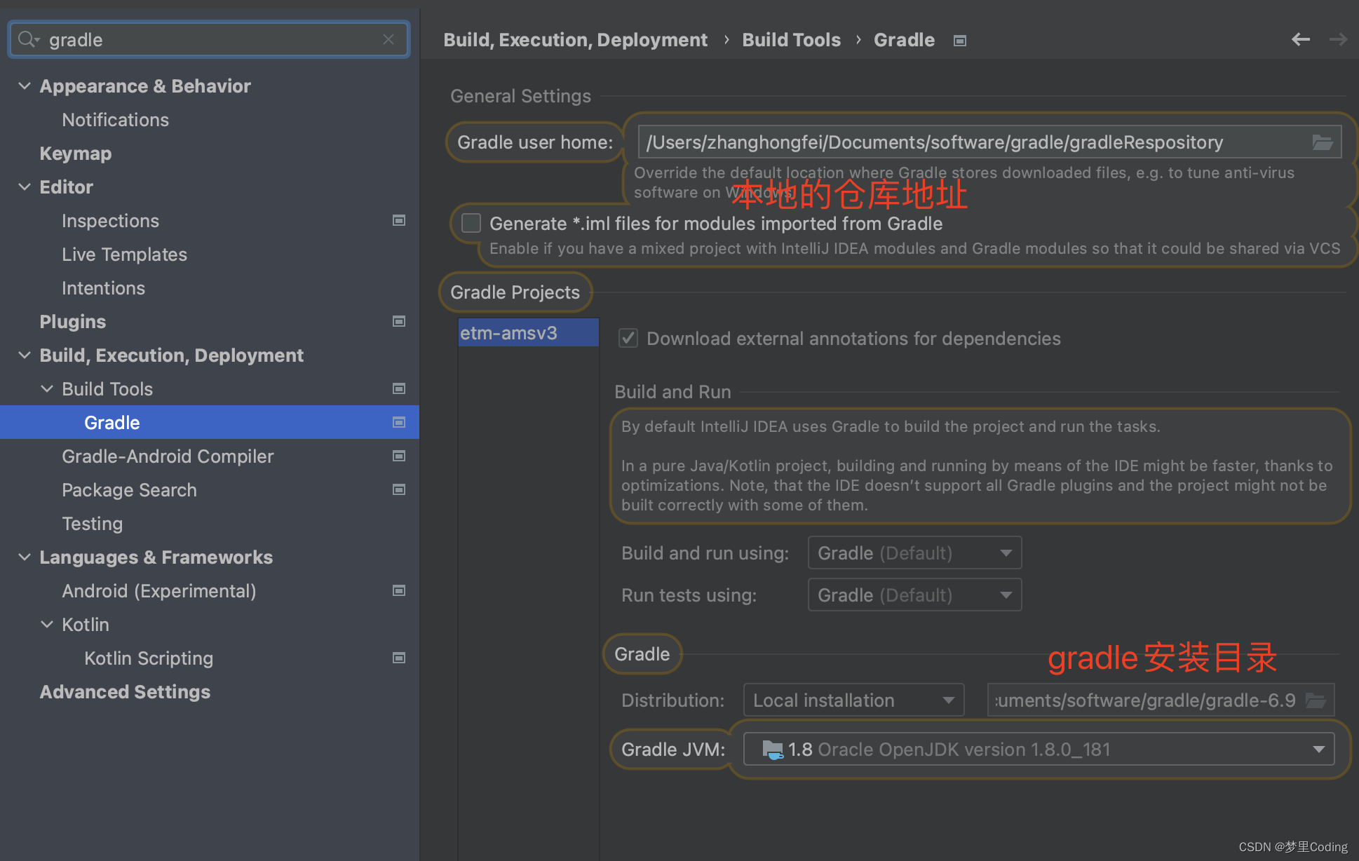Focus the settings search box
The image size is (1359, 861).
(x=208, y=39)
